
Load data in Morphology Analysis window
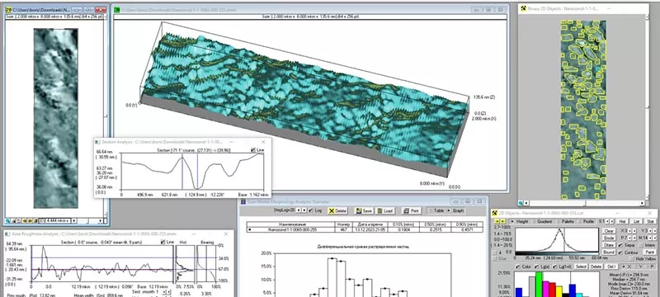click(x=384, y=210)
